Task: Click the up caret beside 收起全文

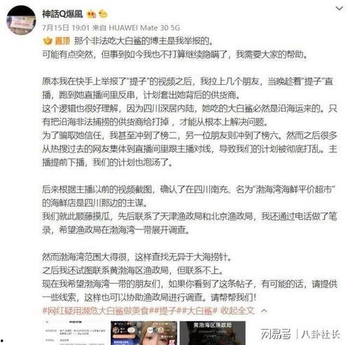Action: click(264, 311)
